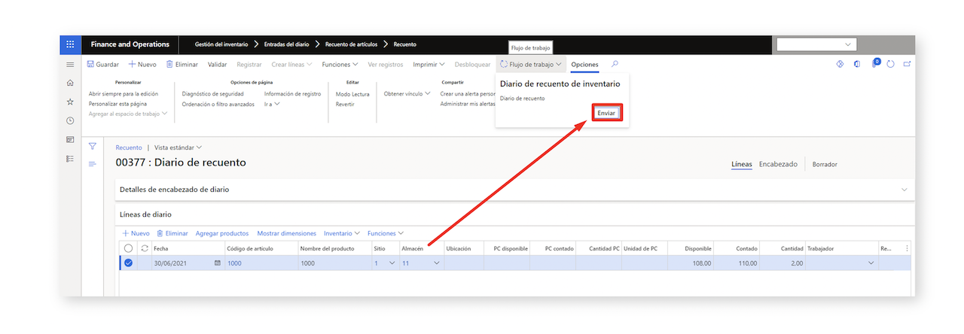Click Nuevo in Líneas de diario toolbar
This screenshot has height=334, width=964.
(x=136, y=233)
